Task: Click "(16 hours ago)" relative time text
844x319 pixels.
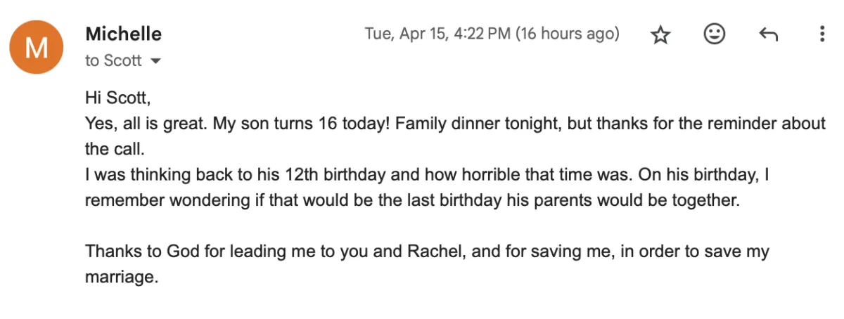Action: 568,34
